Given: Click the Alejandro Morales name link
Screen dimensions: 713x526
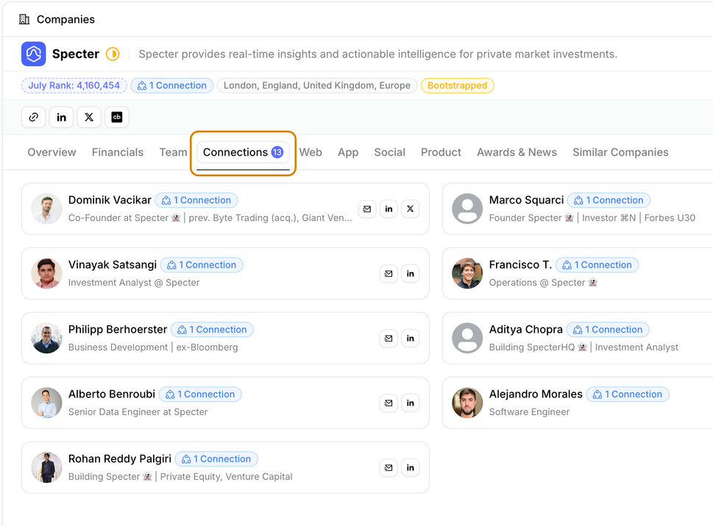Looking at the screenshot, I should point(536,394).
